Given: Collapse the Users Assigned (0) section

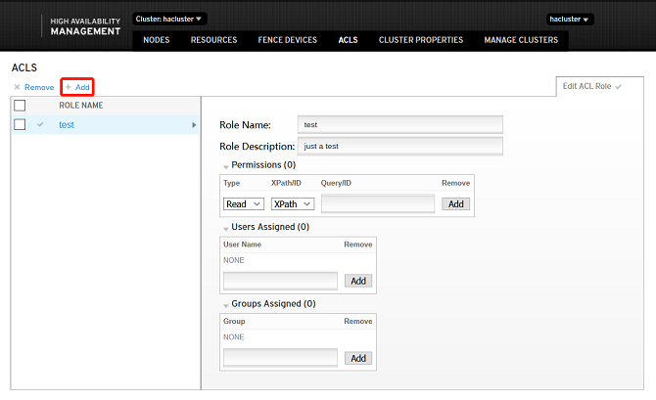Looking at the screenshot, I should tap(226, 227).
